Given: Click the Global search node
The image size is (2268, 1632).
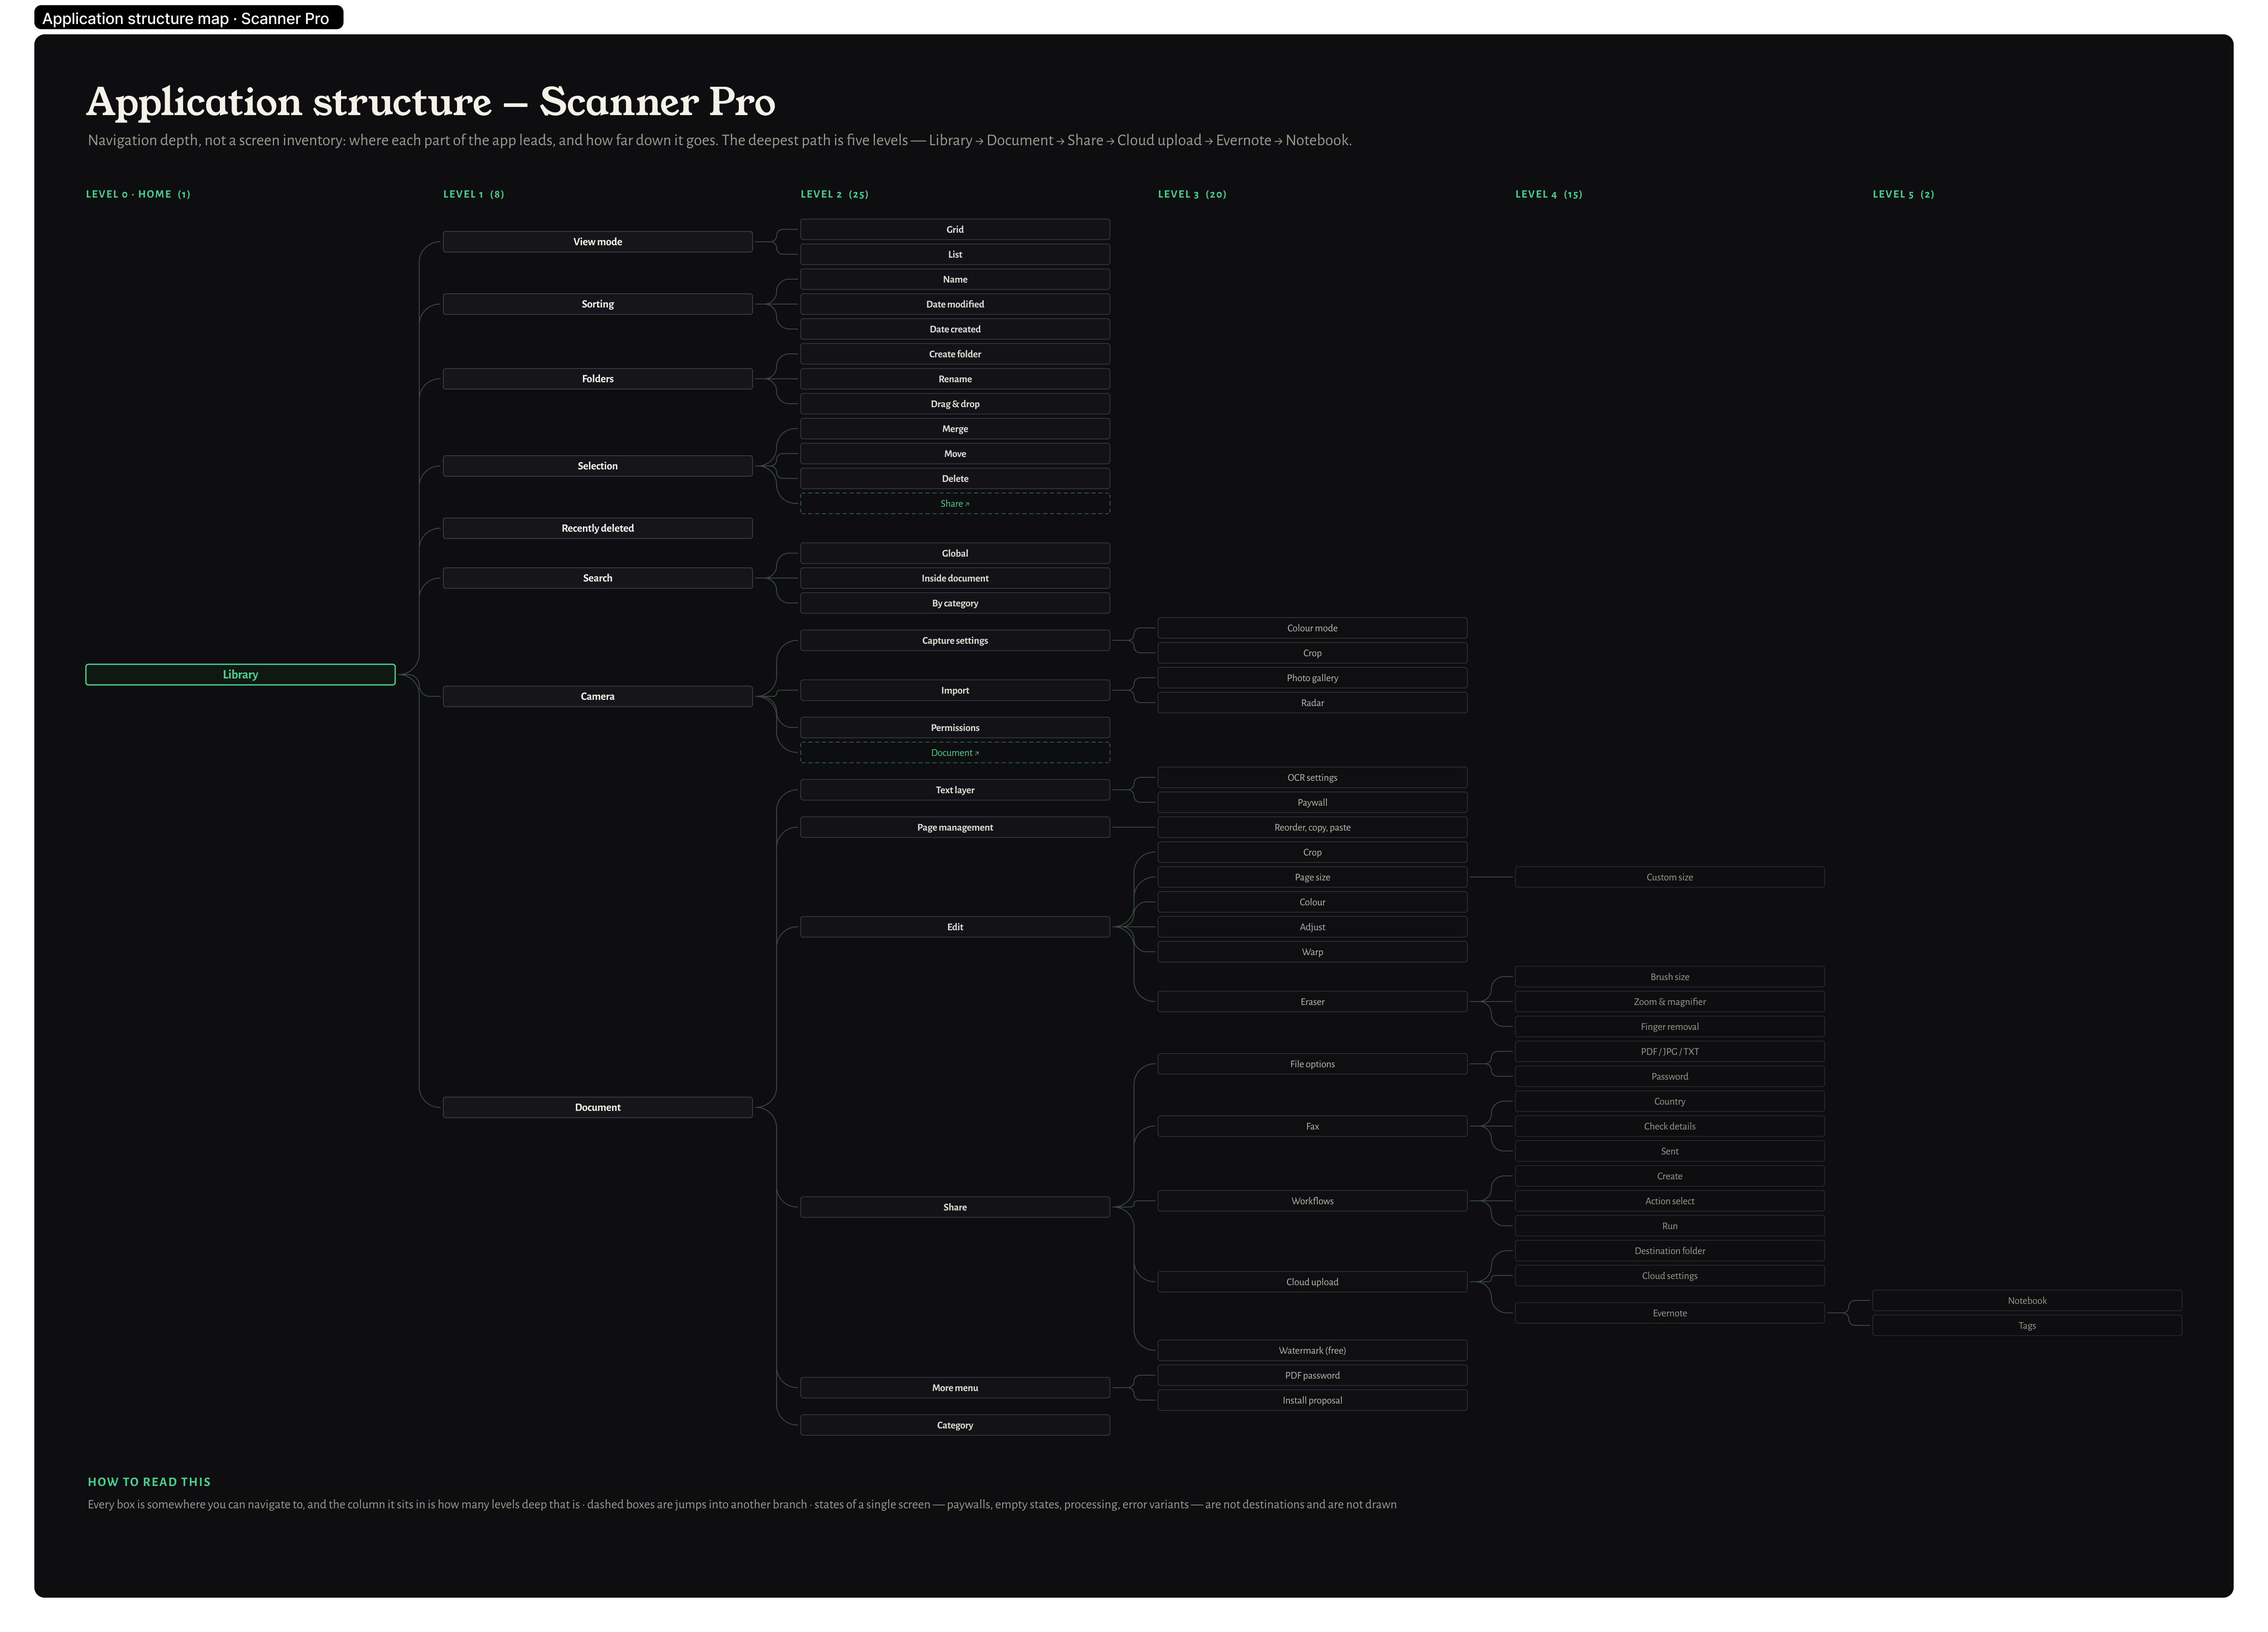Looking at the screenshot, I should click(x=955, y=553).
